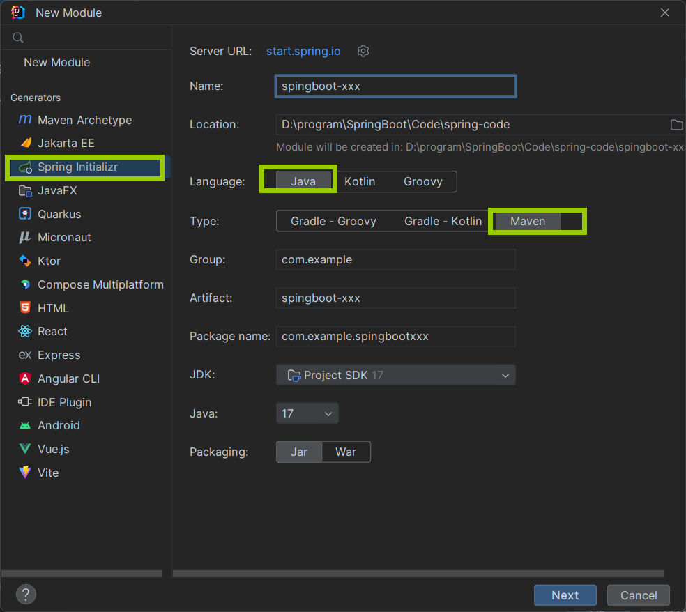Select Ktor generator entry
The image size is (686, 612).
pyautogui.click(x=86, y=261)
